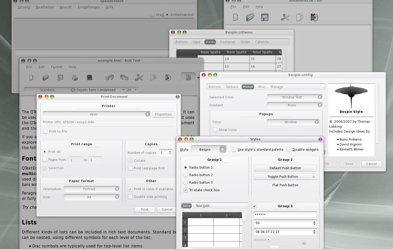393x249 pixels.
Task: Click the Default Push Button
Action: point(285,168)
